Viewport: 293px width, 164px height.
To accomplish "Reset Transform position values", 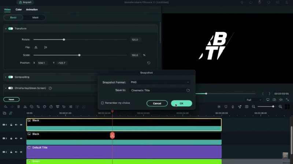I will [149, 63].
